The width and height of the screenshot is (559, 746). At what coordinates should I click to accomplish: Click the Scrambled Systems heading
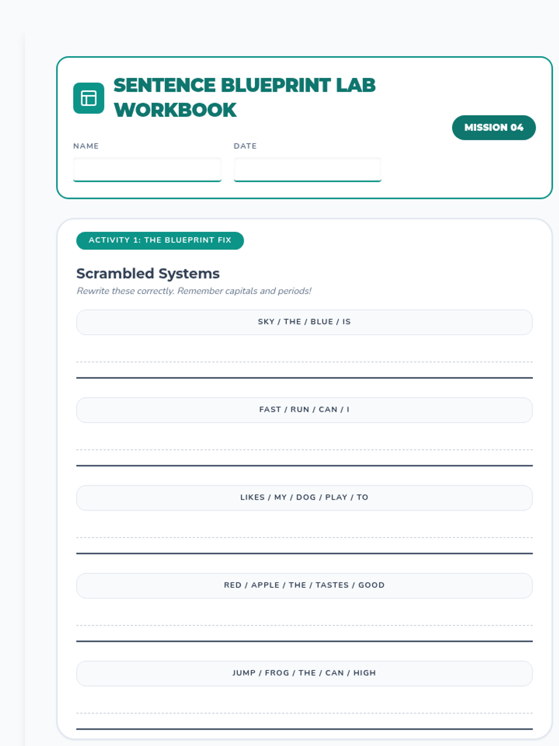(x=148, y=273)
